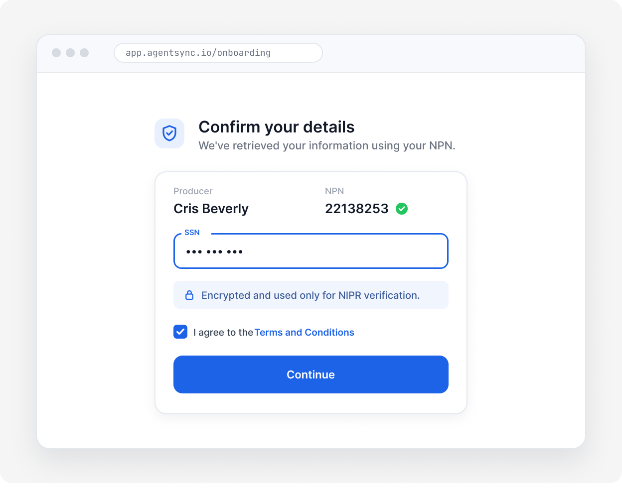The width and height of the screenshot is (622, 493).
Task: Select the producer name Cris Beverly
Action: pos(211,209)
